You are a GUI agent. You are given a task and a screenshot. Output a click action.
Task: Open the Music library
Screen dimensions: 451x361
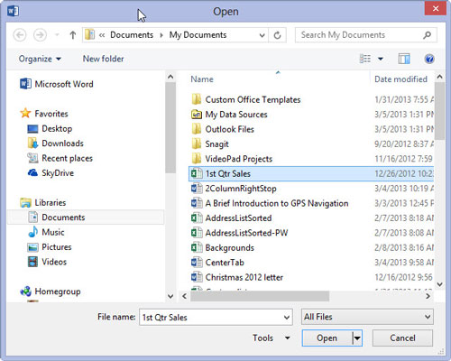tap(46, 232)
